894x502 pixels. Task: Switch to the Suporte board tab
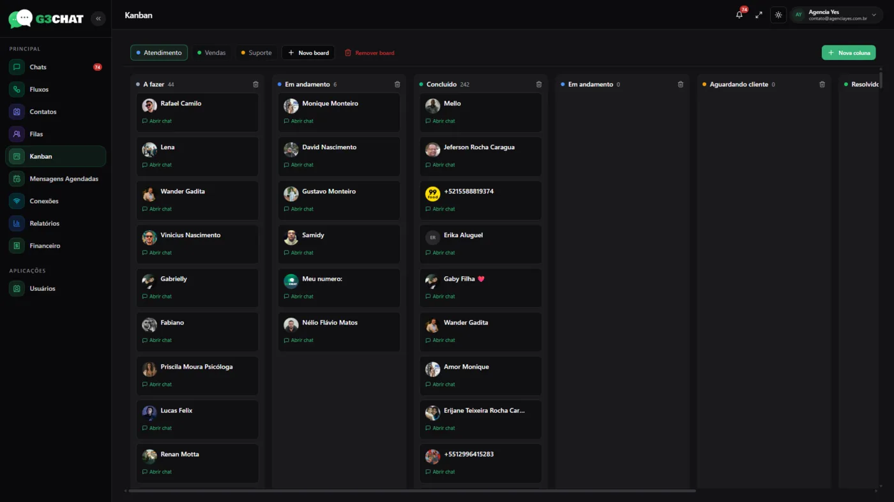[x=256, y=52]
